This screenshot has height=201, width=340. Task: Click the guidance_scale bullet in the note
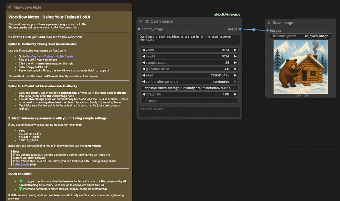click(30, 134)
